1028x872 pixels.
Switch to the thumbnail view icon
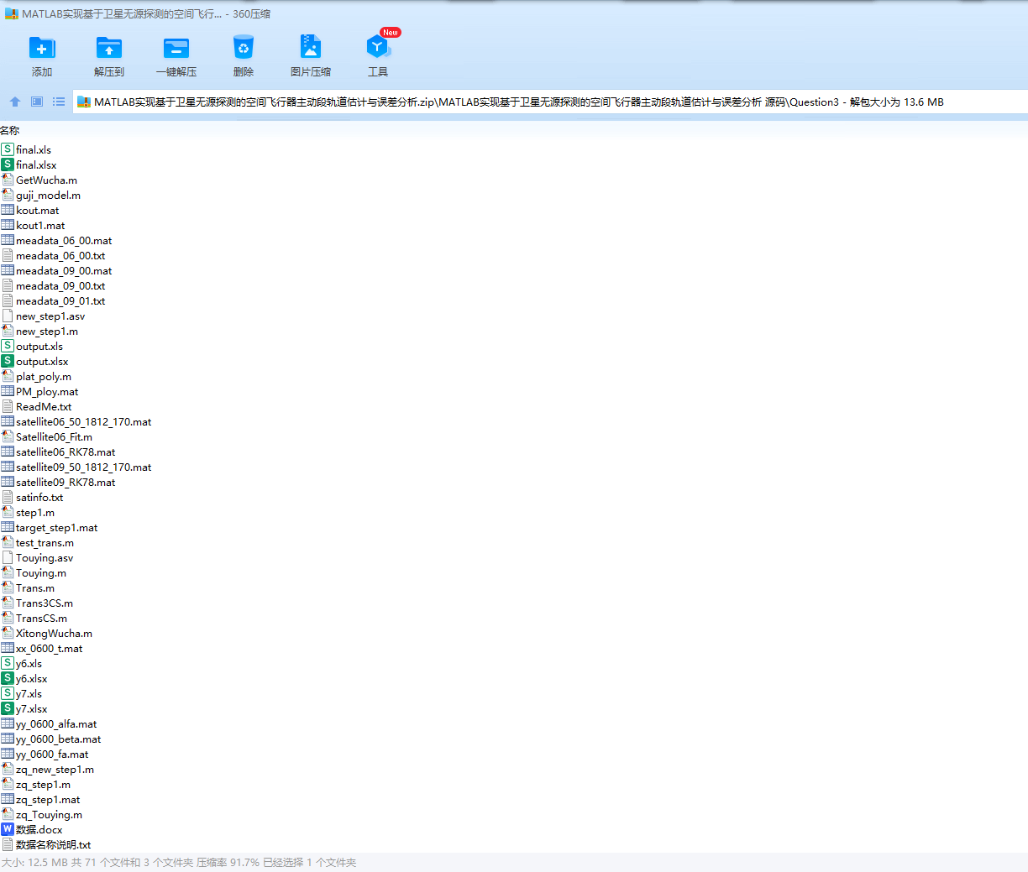click(37, 102)
